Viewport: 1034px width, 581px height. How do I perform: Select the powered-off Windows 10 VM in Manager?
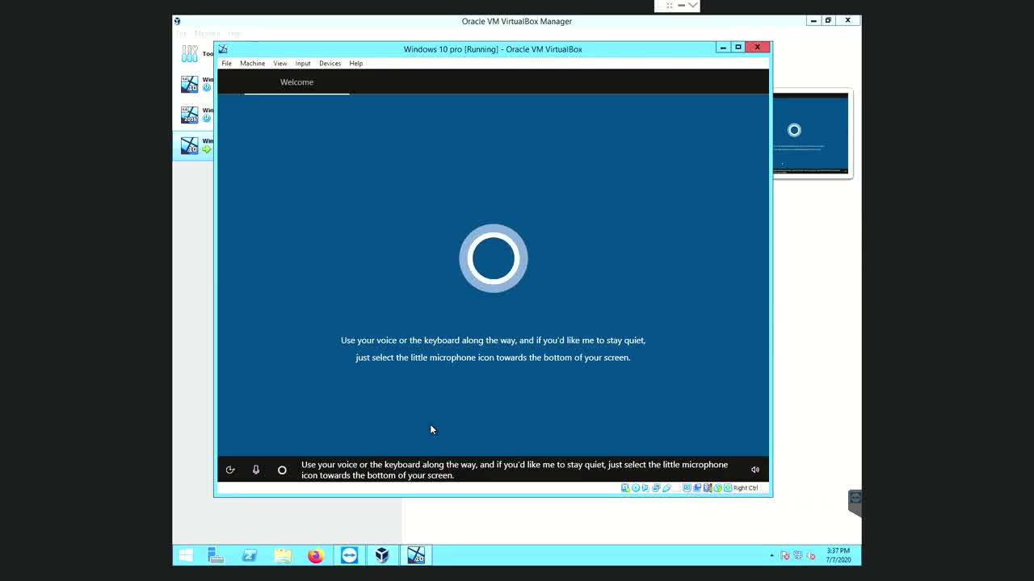tap(194, 84)
